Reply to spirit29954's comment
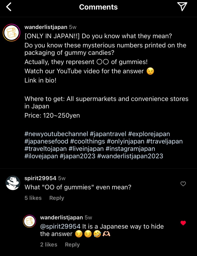Image resolution: width=197 pixels, height=256 pixels. (x=57, y=198)
